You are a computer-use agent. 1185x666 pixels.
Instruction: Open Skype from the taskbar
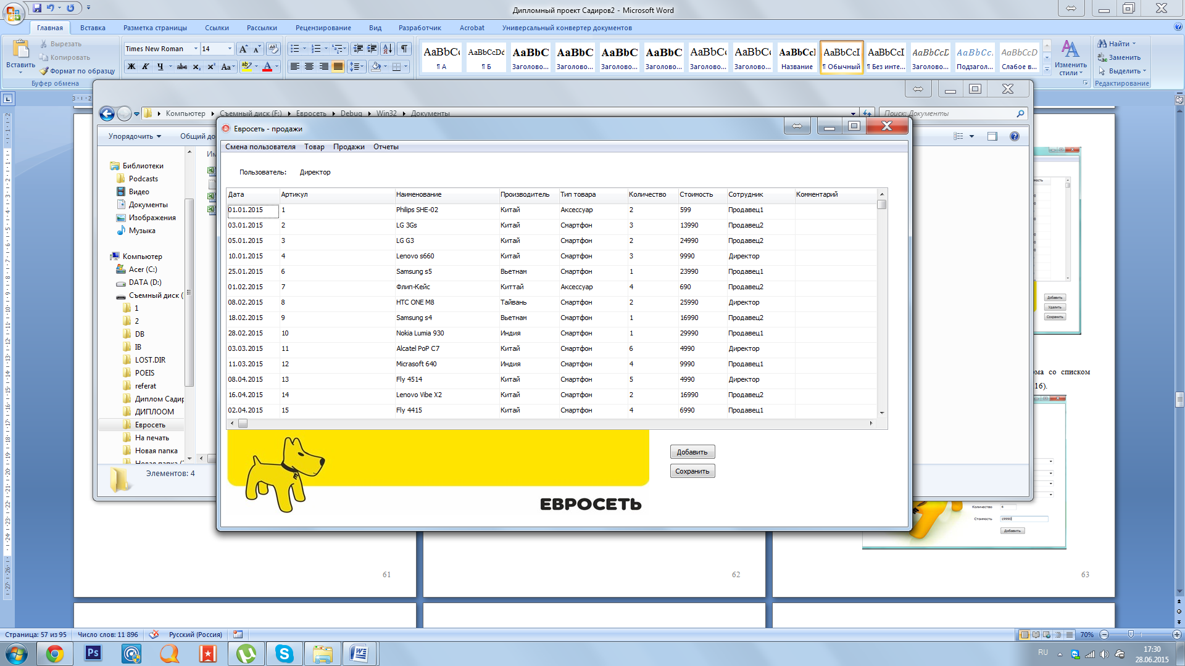tap(285, 654)
